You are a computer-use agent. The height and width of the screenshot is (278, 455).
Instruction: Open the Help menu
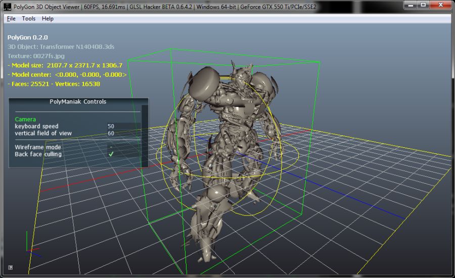pos(48,19)
